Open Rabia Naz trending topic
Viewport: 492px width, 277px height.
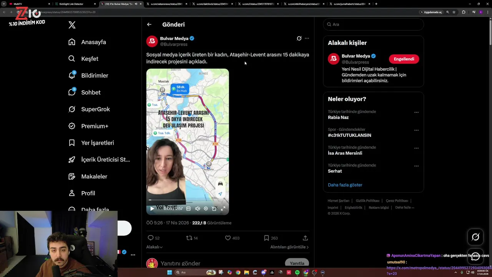pyautogui.click(x=338, y=117)
